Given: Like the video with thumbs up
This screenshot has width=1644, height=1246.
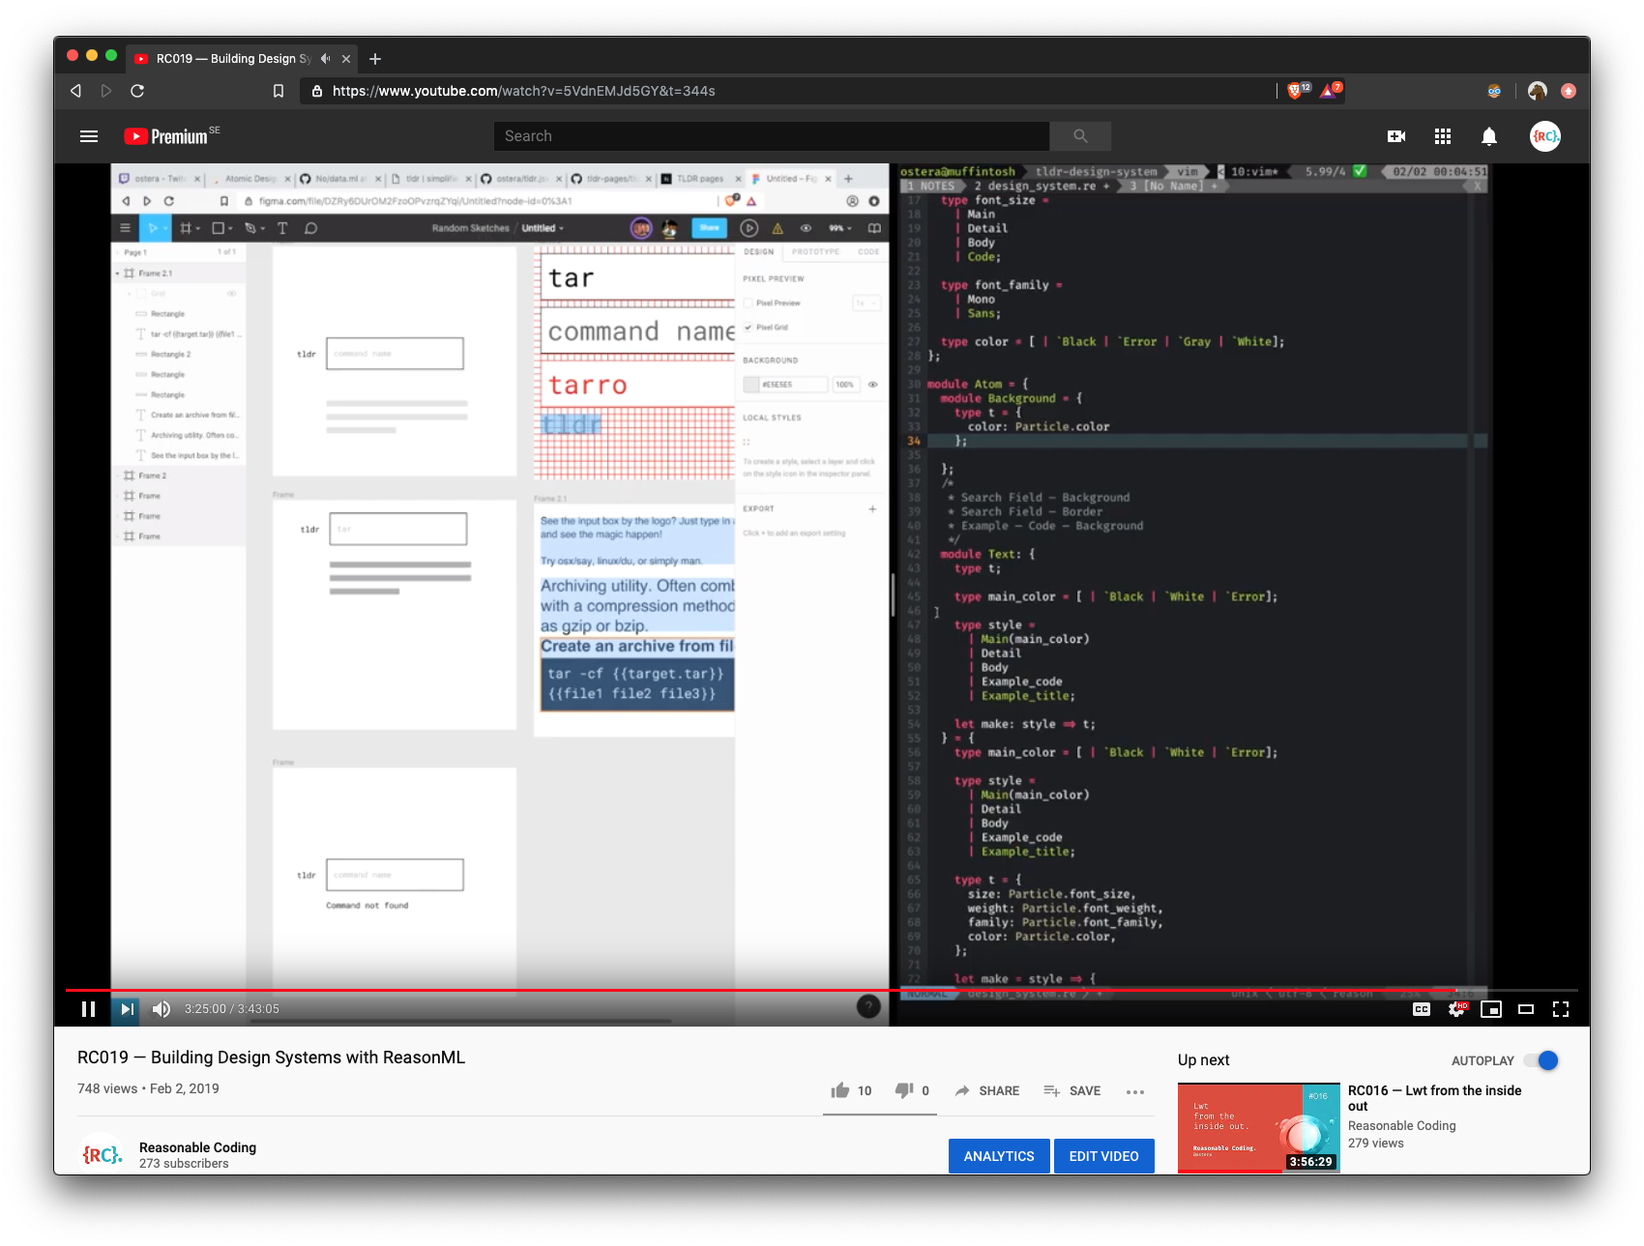Looking at the screenshot, I should 840,1089.
